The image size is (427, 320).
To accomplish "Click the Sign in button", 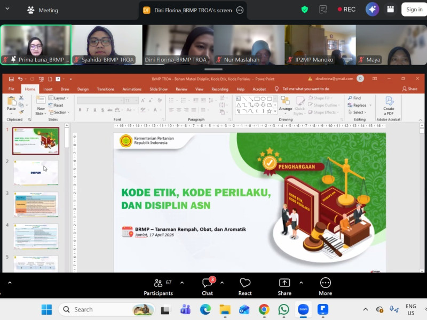I will tap(414, 10).
